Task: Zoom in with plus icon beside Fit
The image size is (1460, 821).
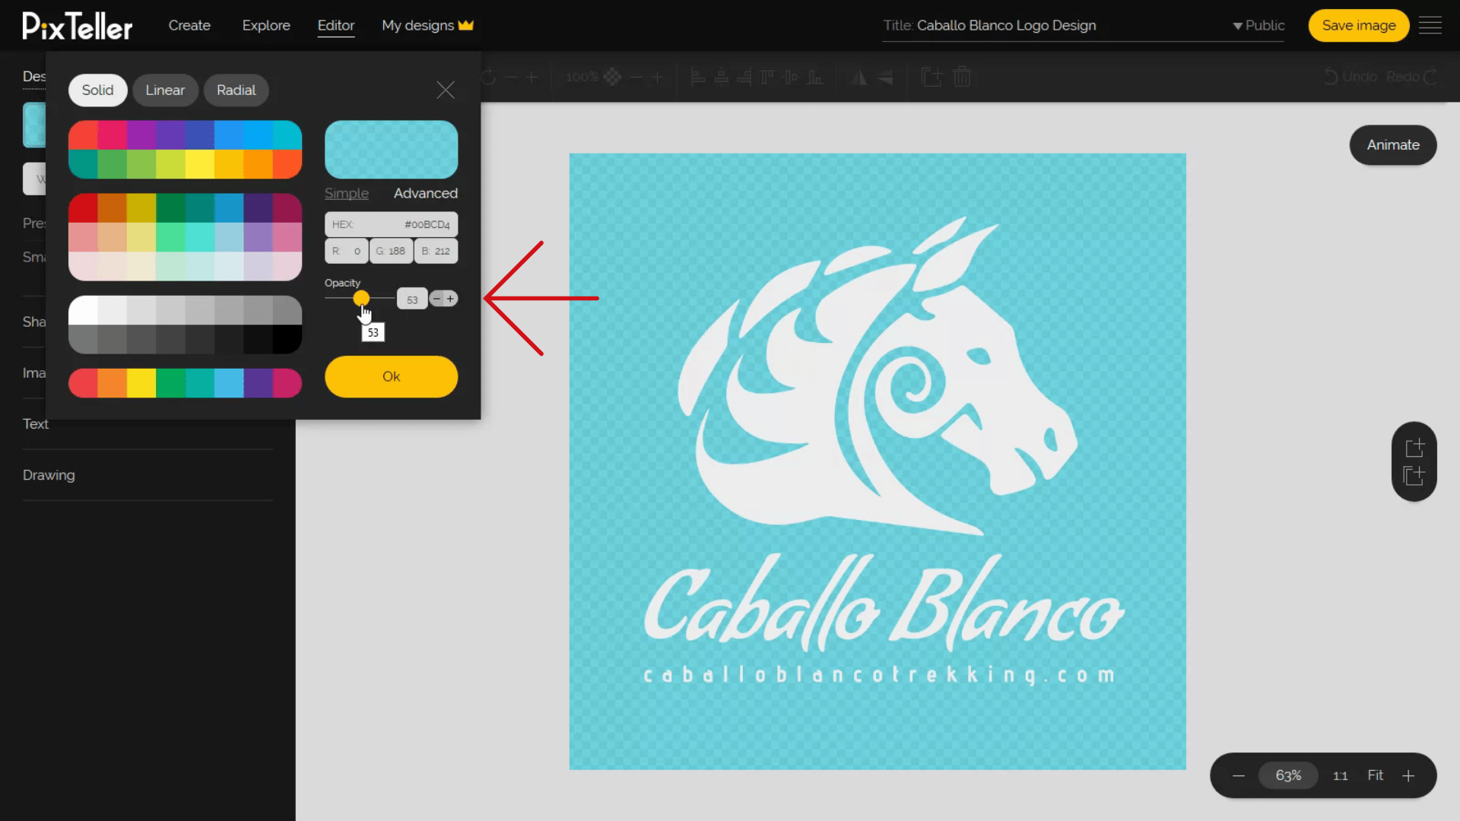Action: 1408,775
